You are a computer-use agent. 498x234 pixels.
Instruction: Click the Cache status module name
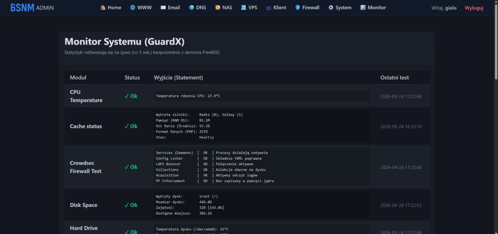86,126
